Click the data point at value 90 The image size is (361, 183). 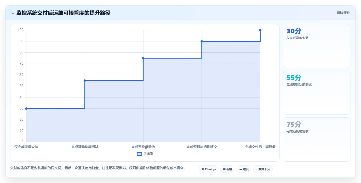tap(202, 41)
